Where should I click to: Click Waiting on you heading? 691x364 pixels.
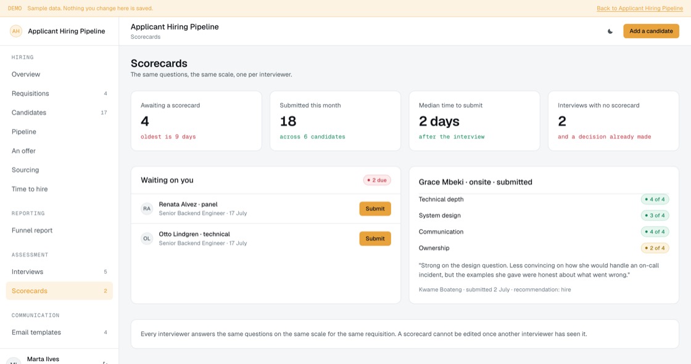pos(167,180)
